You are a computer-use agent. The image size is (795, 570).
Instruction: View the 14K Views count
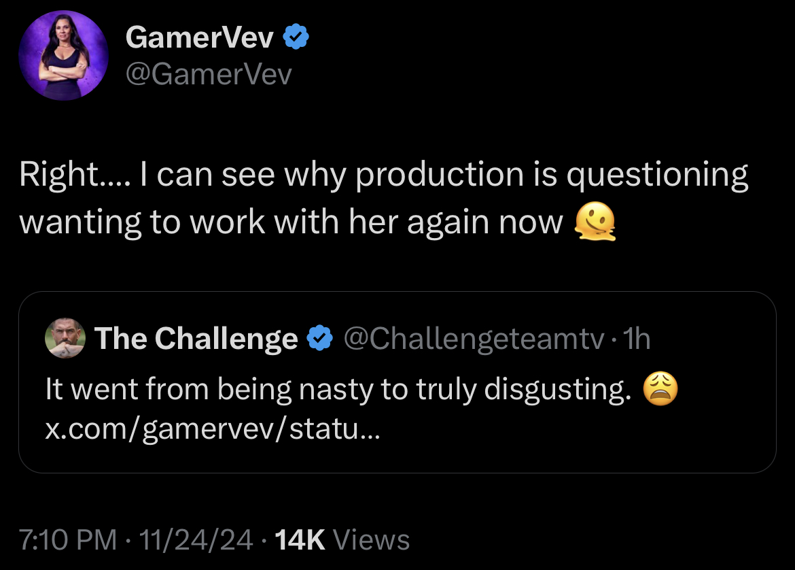(342, 539)
